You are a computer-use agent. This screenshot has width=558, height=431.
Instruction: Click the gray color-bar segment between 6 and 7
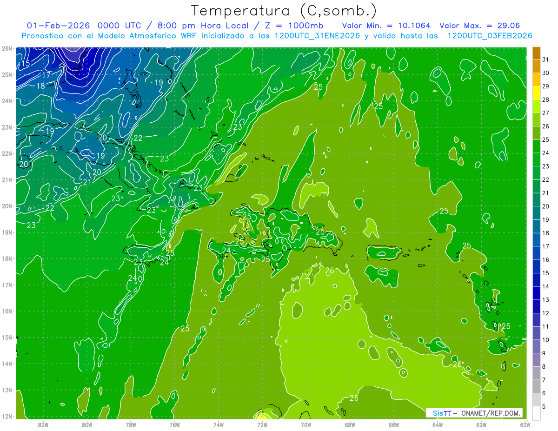pos(536,386)
